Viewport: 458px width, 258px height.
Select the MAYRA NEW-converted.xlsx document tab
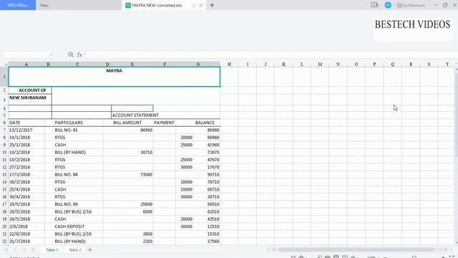coord(157,5)
